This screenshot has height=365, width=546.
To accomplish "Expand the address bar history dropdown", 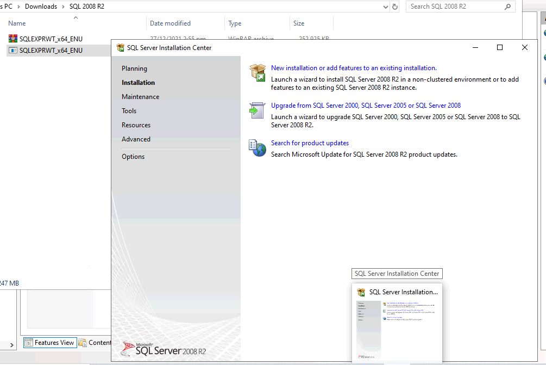I will pyautogui.click(x=386, y=7).
